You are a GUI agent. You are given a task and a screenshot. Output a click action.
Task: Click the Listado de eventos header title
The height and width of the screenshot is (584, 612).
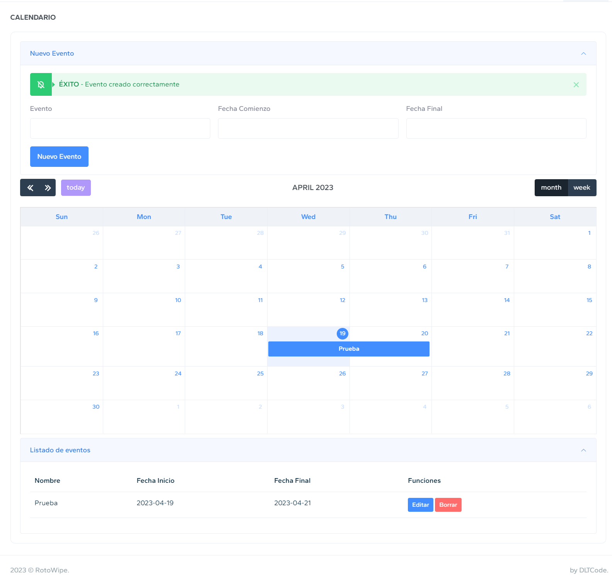click(60, 450)
